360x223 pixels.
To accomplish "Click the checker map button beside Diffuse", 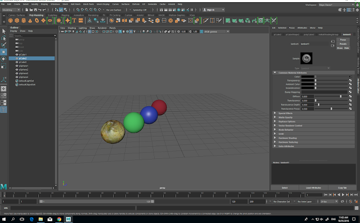I will click(350, 97).
